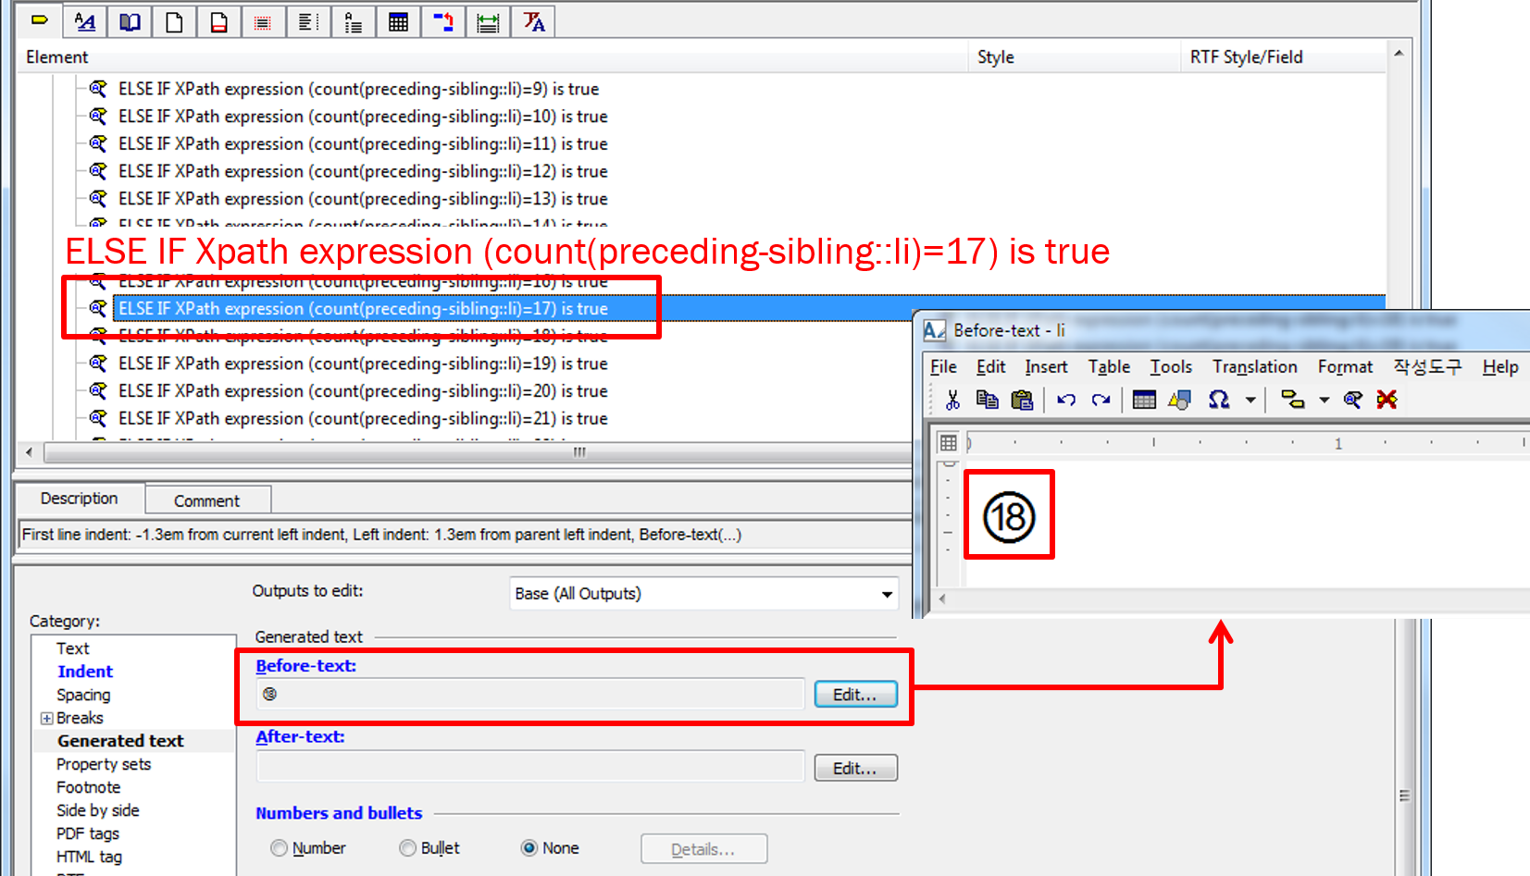Image resolution: width=1530 pixels, height=876 pixels.
Task: Click the ruler grid icon in Before-text window
Action: coord(949,443)
